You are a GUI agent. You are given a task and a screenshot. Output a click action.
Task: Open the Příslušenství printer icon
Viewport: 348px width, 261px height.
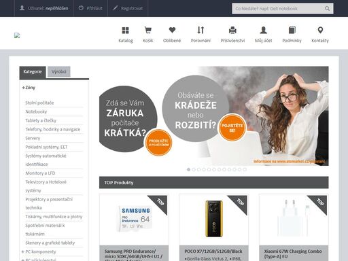click(232, 30)
